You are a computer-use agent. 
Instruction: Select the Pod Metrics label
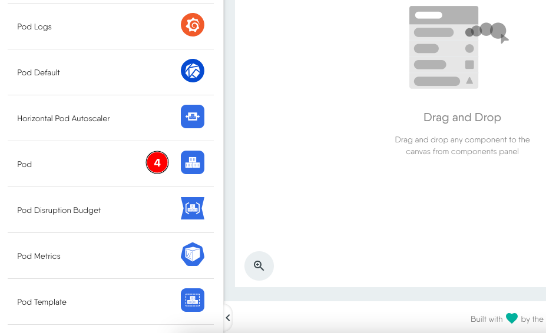(39, 256)
